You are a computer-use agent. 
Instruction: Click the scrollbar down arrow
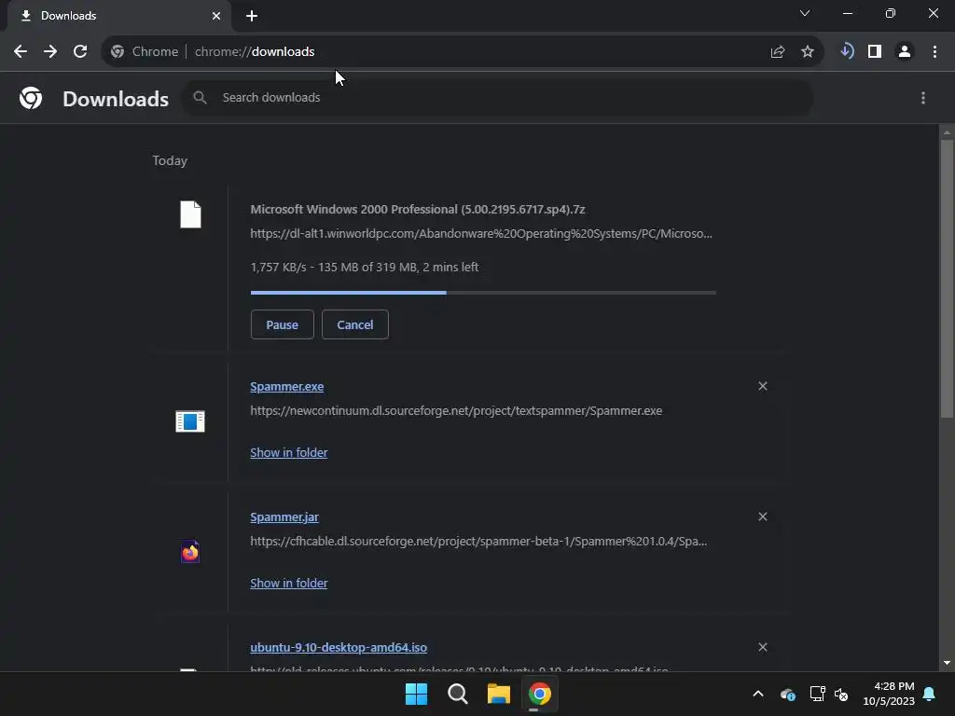coord(947,663)
